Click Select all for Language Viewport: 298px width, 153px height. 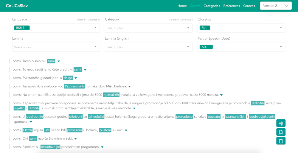click(x=81, y=20)
